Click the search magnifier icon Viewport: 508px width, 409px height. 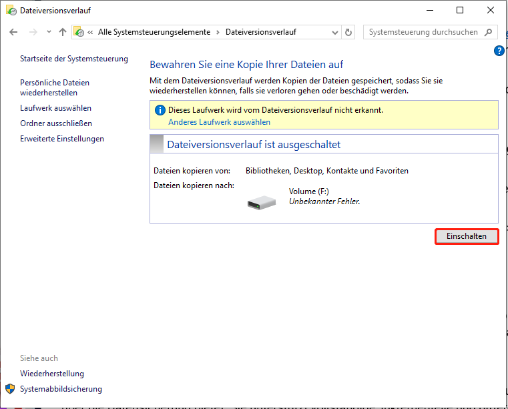click(489, 32)
